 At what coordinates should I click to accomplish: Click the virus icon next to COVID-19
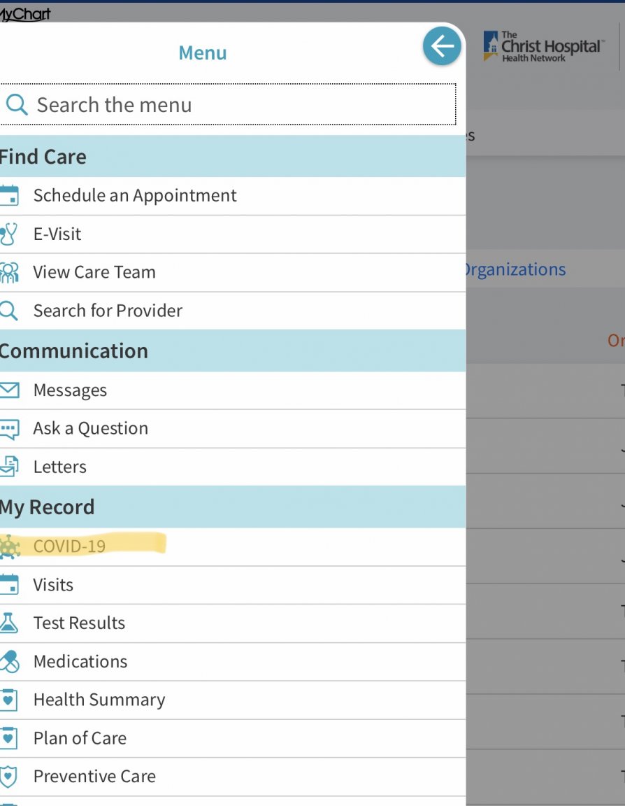pyautogui.click(x=9, y=546)
